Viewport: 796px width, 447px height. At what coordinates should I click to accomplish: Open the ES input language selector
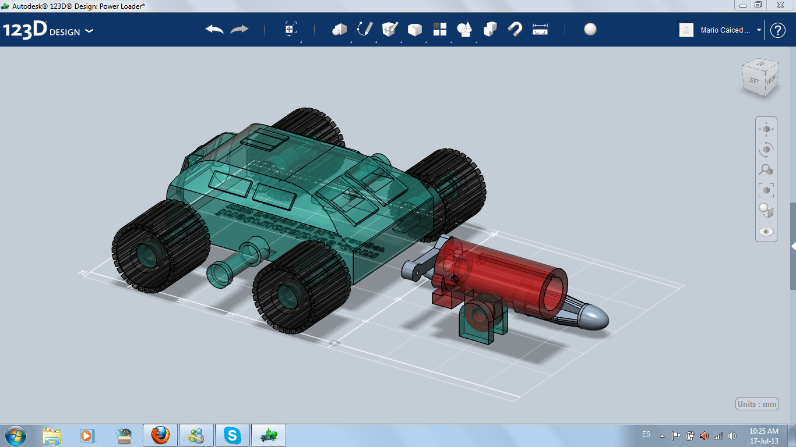pyautogui.click(x=646, y=434)
